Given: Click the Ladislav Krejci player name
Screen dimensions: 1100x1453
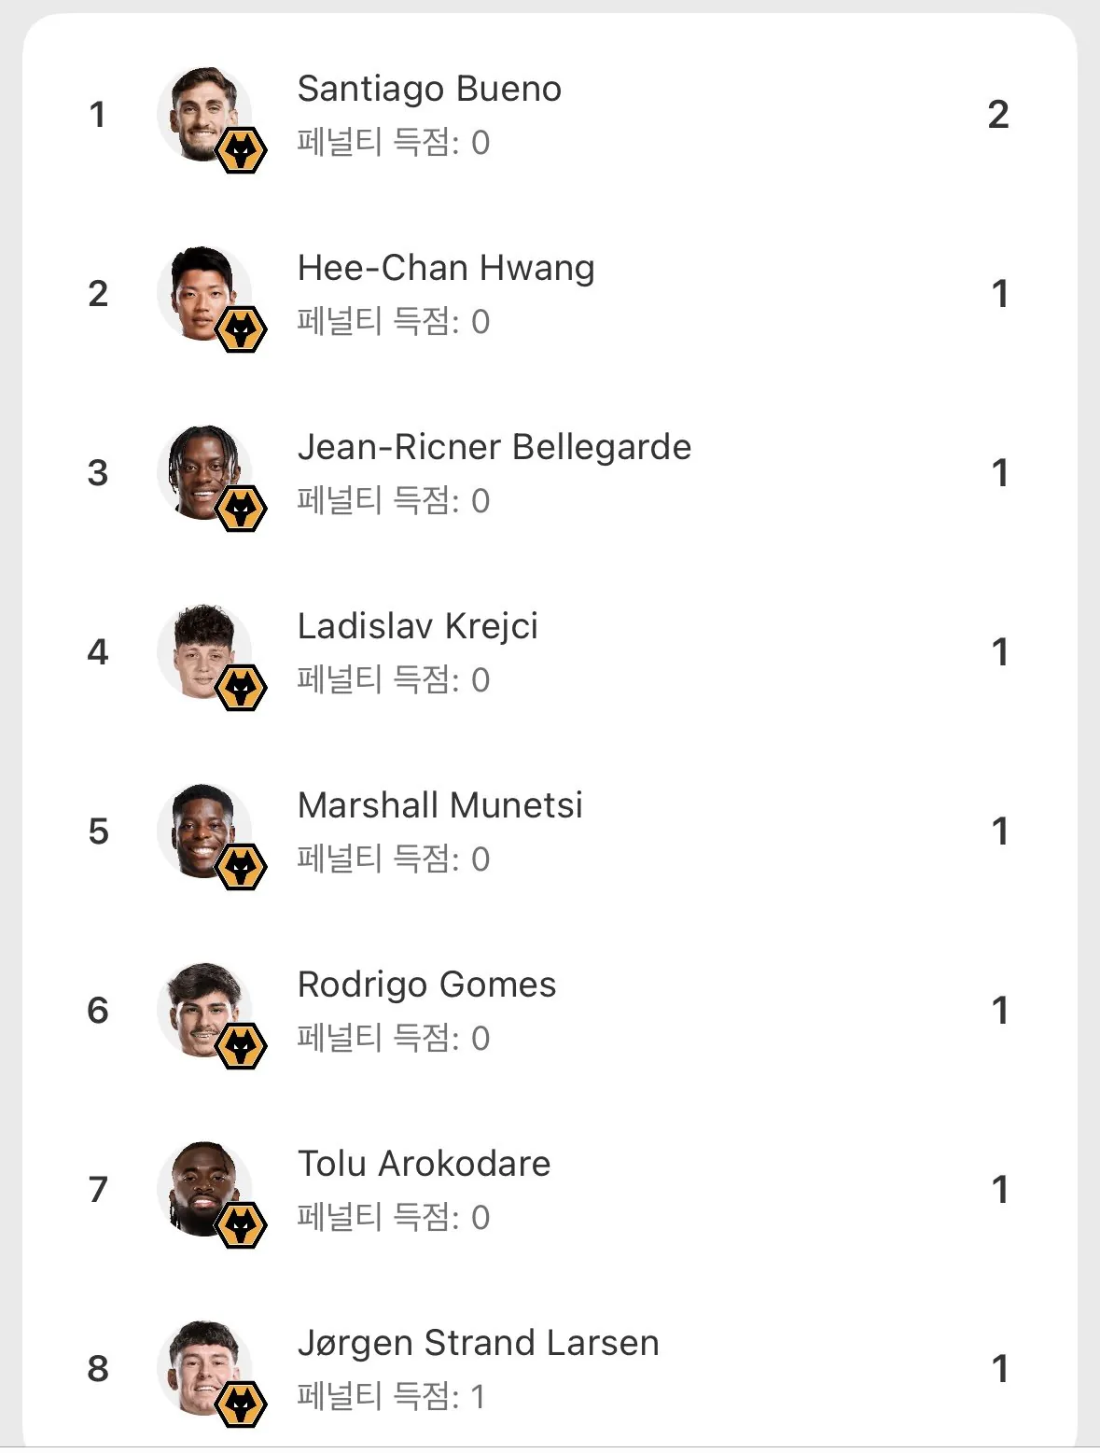Looking at the screenshot, I should pos(417,626).
